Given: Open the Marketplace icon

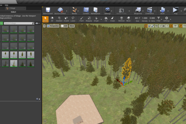Looking at the screenshot, I should click(95, 10).
